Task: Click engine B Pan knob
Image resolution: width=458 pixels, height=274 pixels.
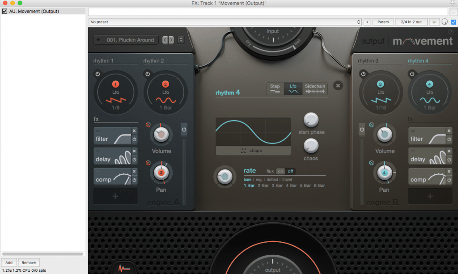Action: click(385, 173)
